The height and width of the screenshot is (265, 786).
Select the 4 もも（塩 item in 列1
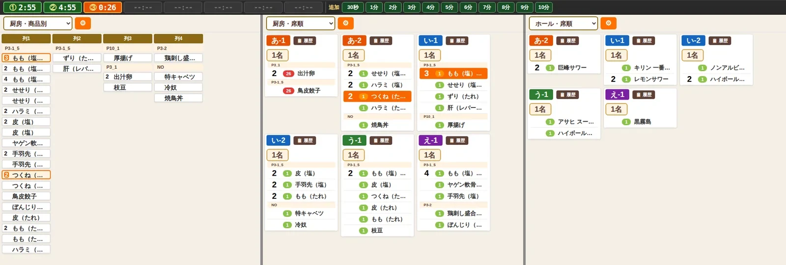pyautogui.click(x=26, y=79)
